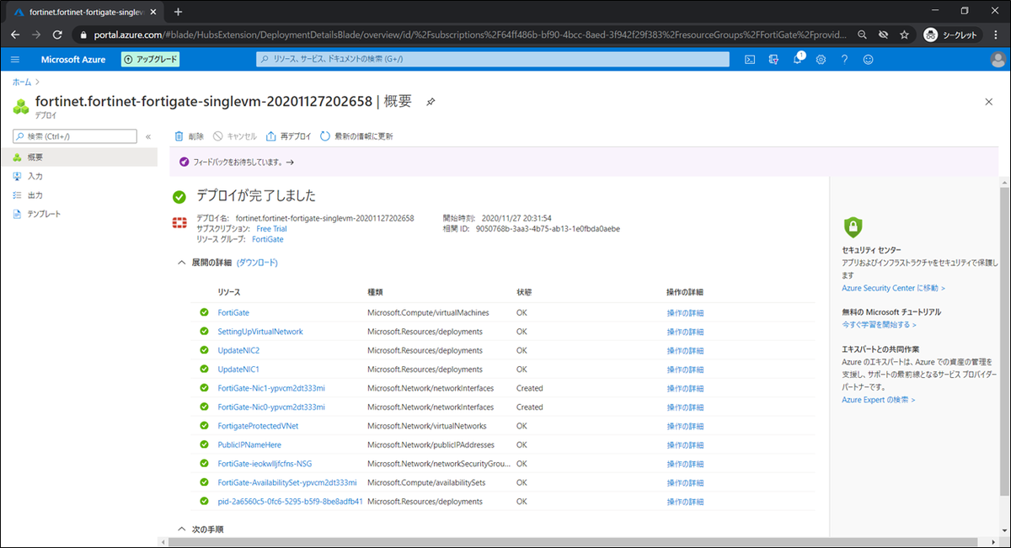
Task: Close the deployment overview blade
Action: tap(989, 101)
